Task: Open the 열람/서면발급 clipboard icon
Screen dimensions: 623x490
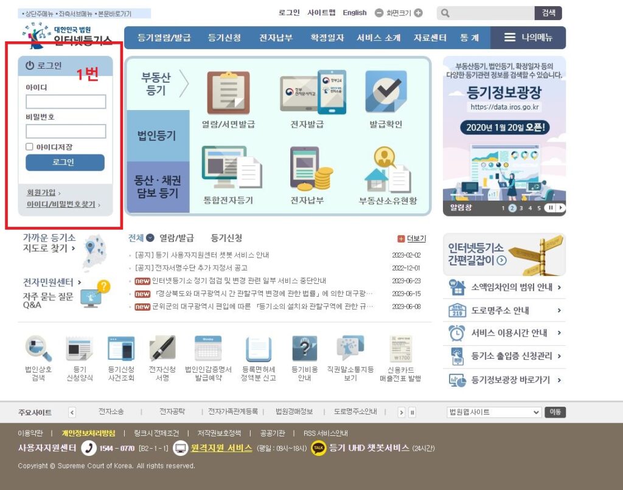Action: tap(229, 93)
